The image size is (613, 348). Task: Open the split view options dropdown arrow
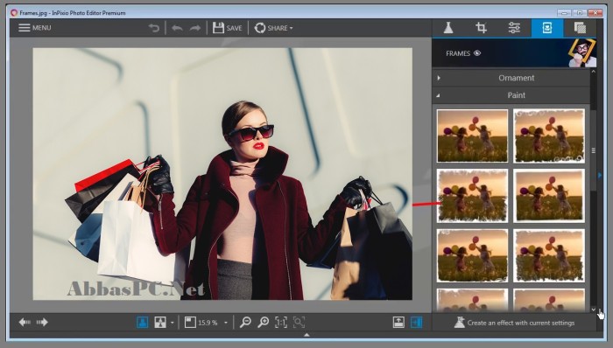[172, 323]
